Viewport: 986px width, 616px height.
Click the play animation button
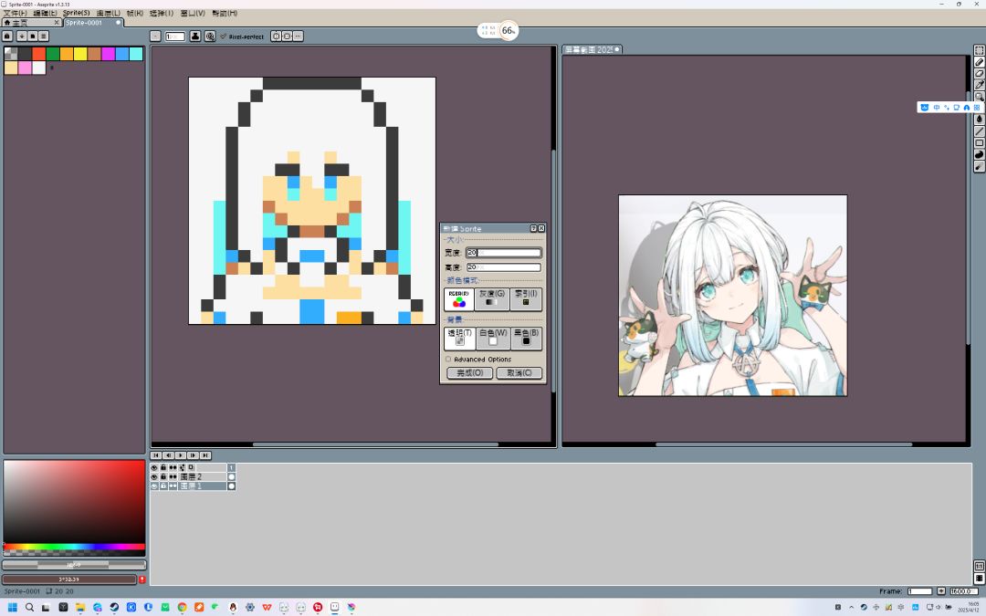pos(181,455)
